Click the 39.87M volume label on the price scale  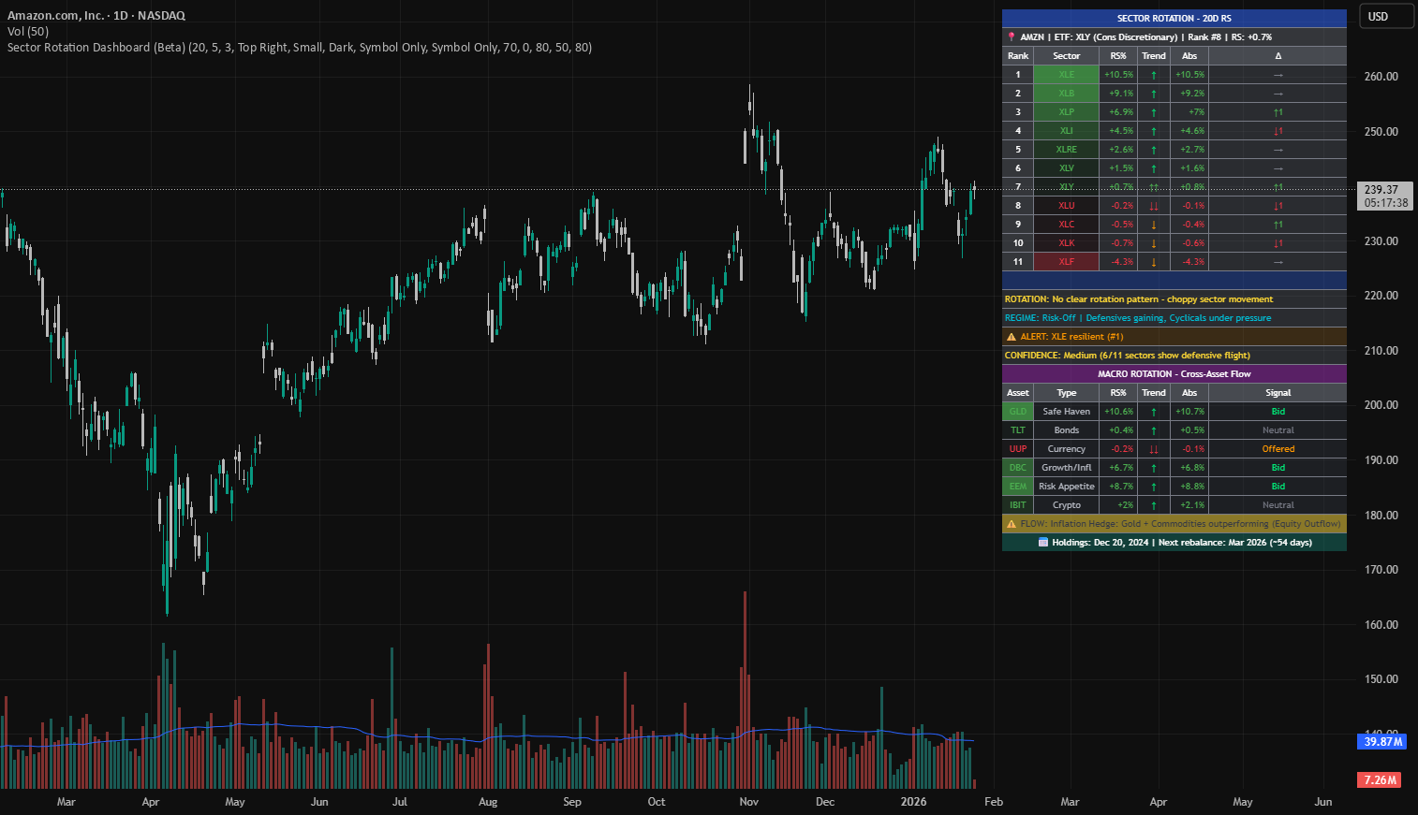coord(1382,741)
